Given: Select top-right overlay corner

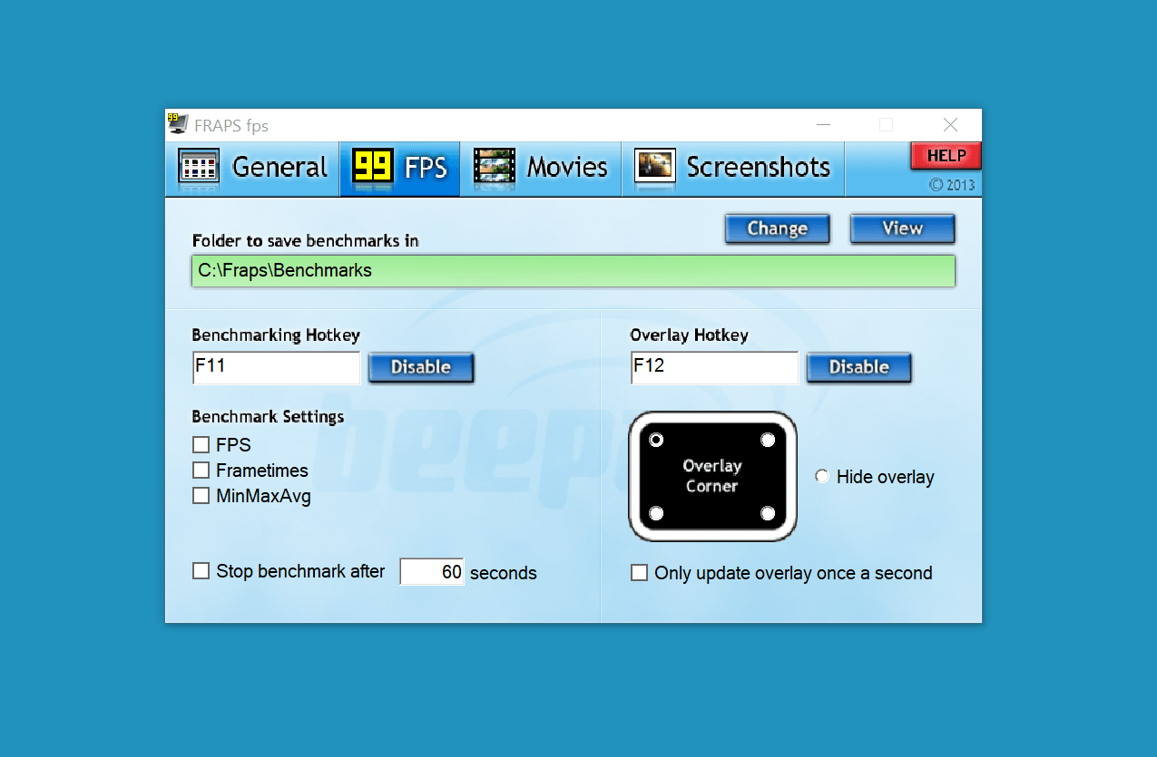Looking at the screenshot, I should pyautogui.click(x=768, y=440).
